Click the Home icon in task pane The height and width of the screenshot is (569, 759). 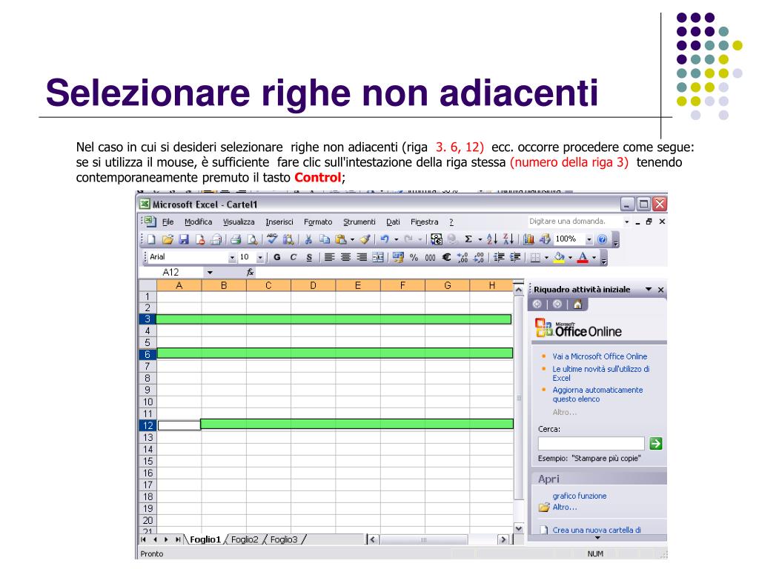click(x=577, y=305)
